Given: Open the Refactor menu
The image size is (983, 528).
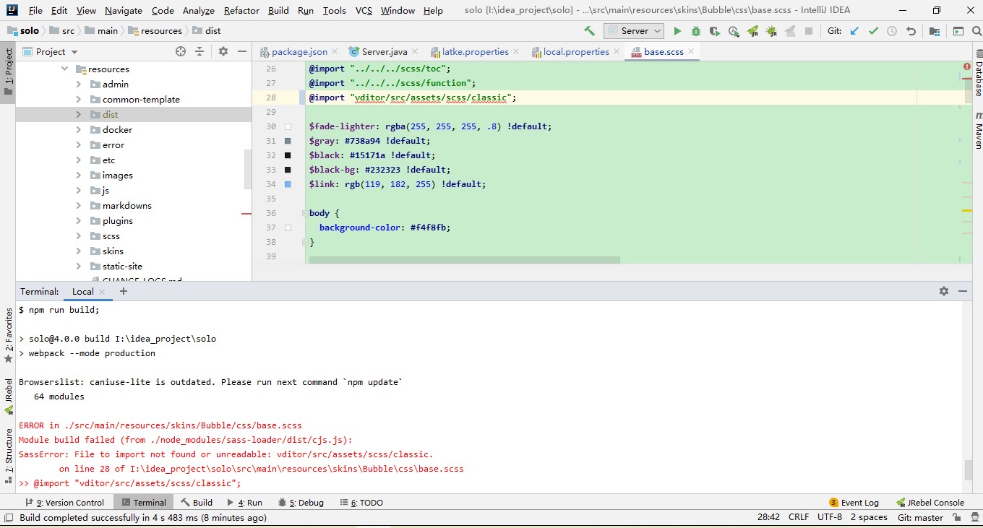Looking at the screenshot, I should 241,11.
